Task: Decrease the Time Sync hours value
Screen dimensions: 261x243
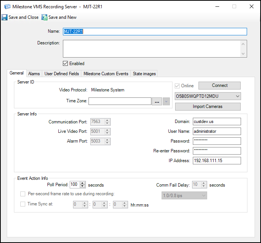Action: (x=85, y=206)
